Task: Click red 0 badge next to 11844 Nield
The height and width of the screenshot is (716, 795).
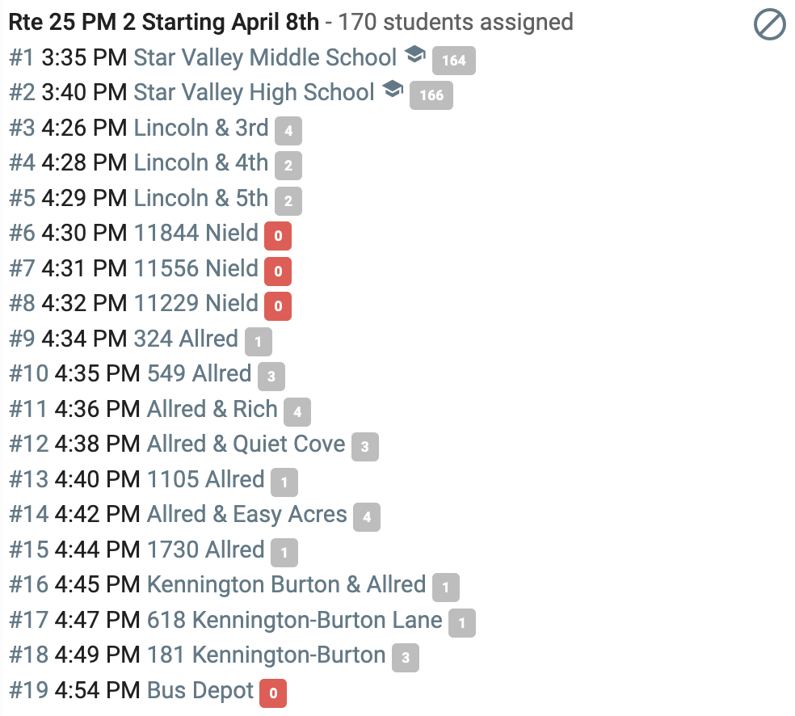Action: click(x=278, y=236)
